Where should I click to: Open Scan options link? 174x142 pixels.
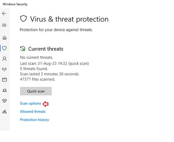click(x=31, y=103)
